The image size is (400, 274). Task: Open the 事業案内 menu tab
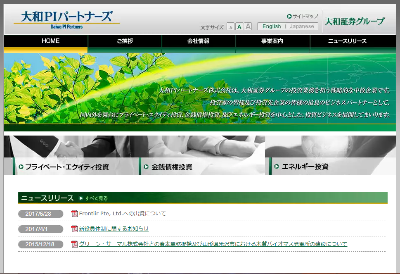(273, 44)
